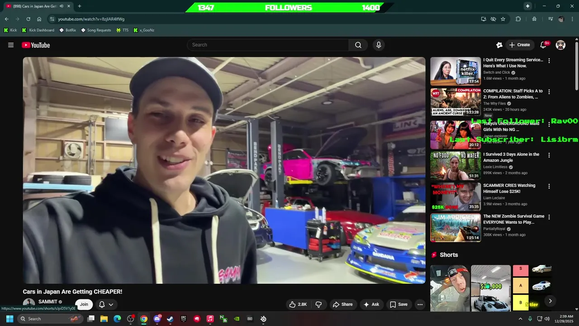Open the Kick Dashboard bookmark
The image size is (579, 326).
[x=38, y=30]
